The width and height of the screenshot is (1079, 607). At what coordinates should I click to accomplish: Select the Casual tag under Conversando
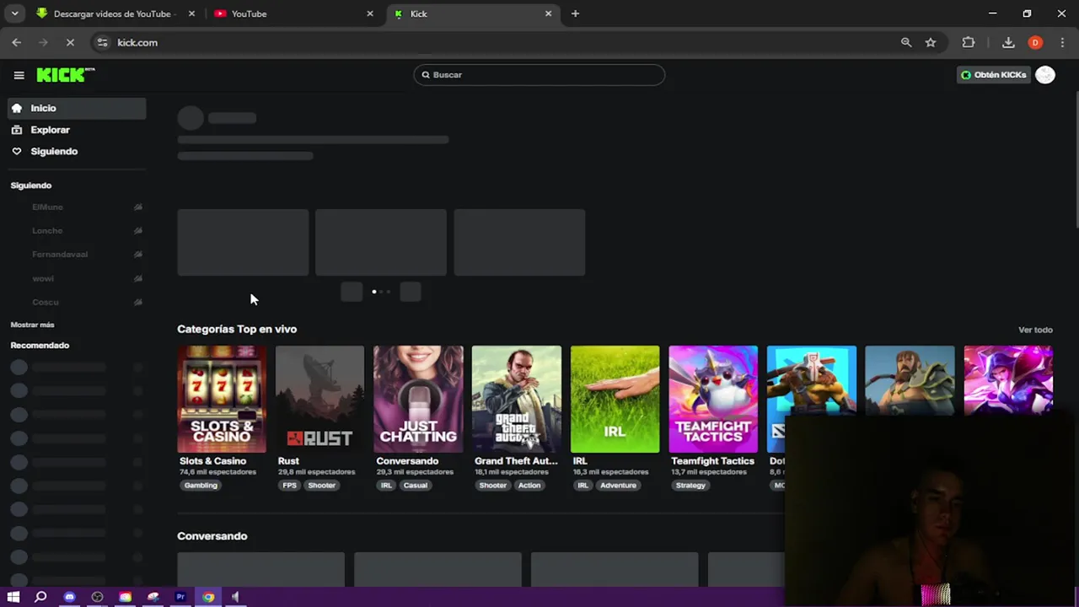[415, 486]
